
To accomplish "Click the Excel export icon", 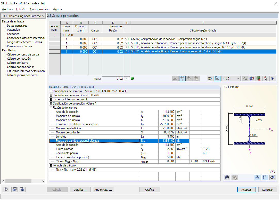I will coord(258,78).
